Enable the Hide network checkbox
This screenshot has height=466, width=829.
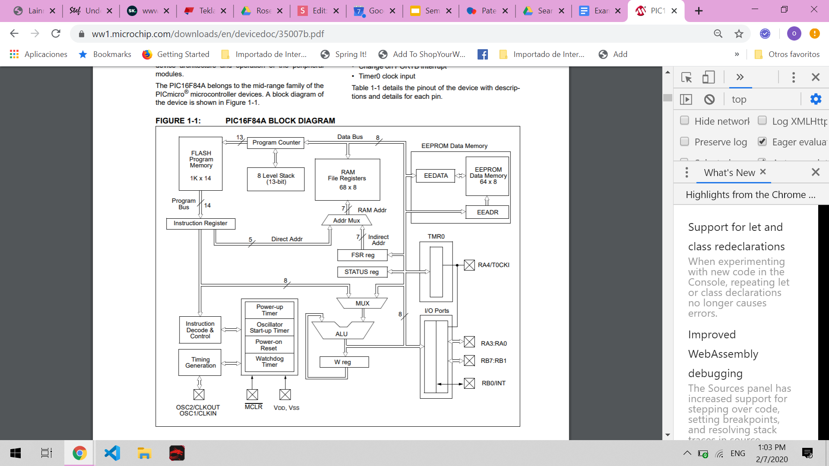click(x=684, y=120)
